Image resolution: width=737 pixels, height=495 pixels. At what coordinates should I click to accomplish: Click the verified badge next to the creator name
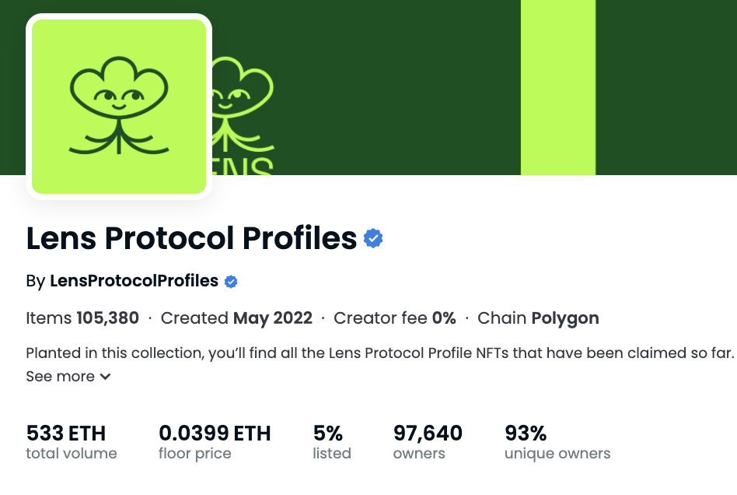point(231,282)
